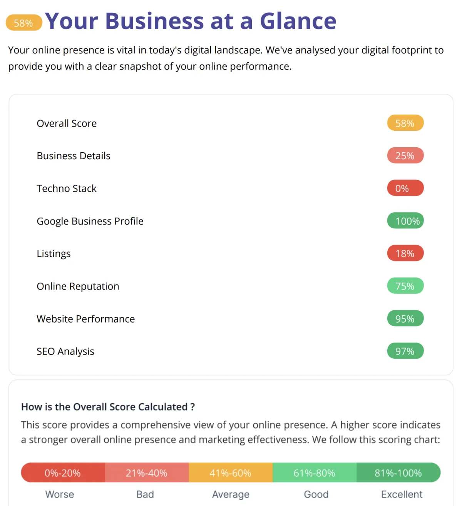Select the Overall Score 58% badge
This screenshot has height=506, width=462.
[405, 123]
